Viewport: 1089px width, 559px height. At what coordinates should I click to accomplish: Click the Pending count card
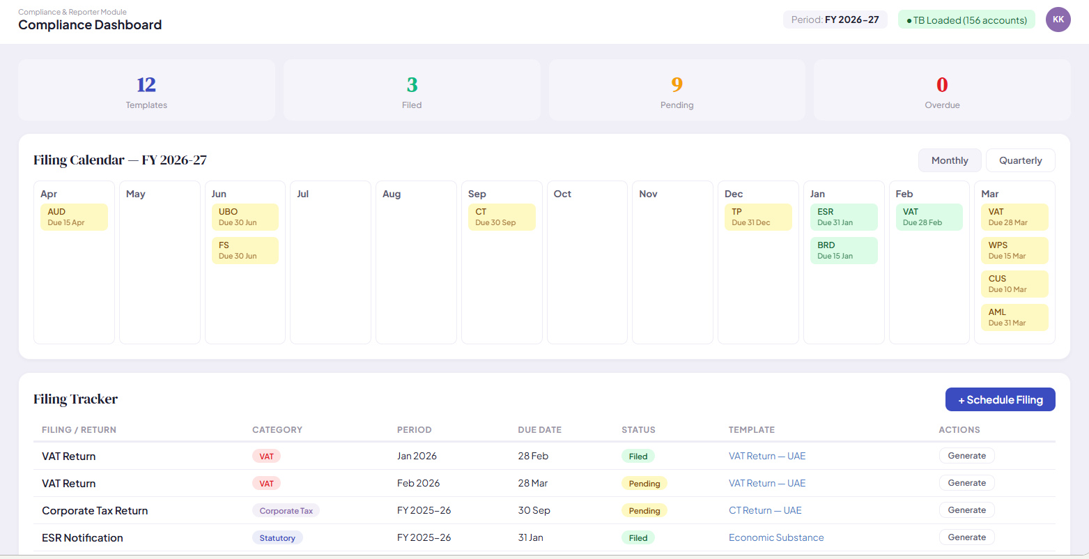click(x=677, y=90)
